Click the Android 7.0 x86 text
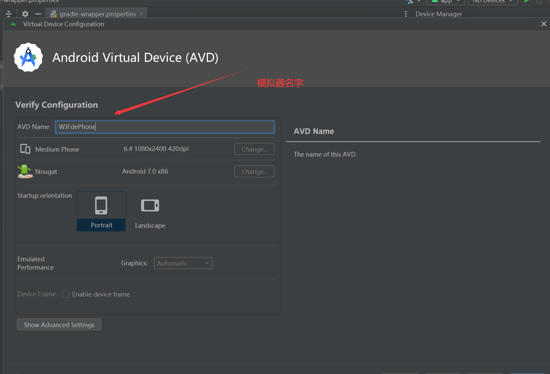This screenshot has width=550, height=374. point(145,171)
